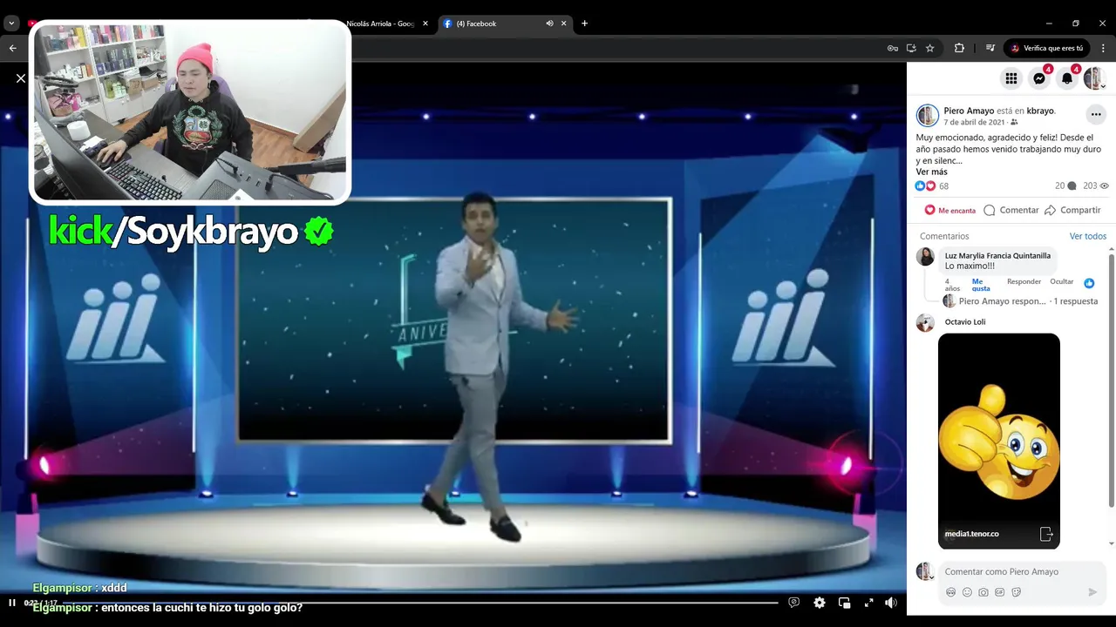Open the thumbs-up emoji GIF
Screen dimensions: 1116x627
point(999,441)
